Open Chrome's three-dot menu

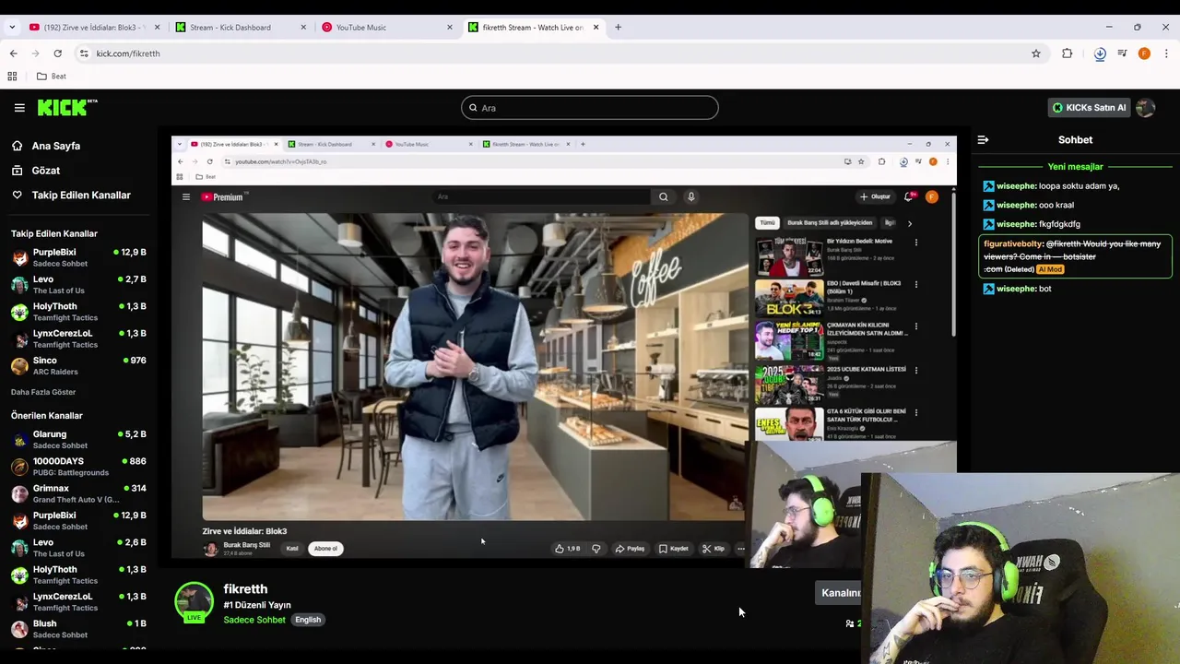(x=1166, y=53)
